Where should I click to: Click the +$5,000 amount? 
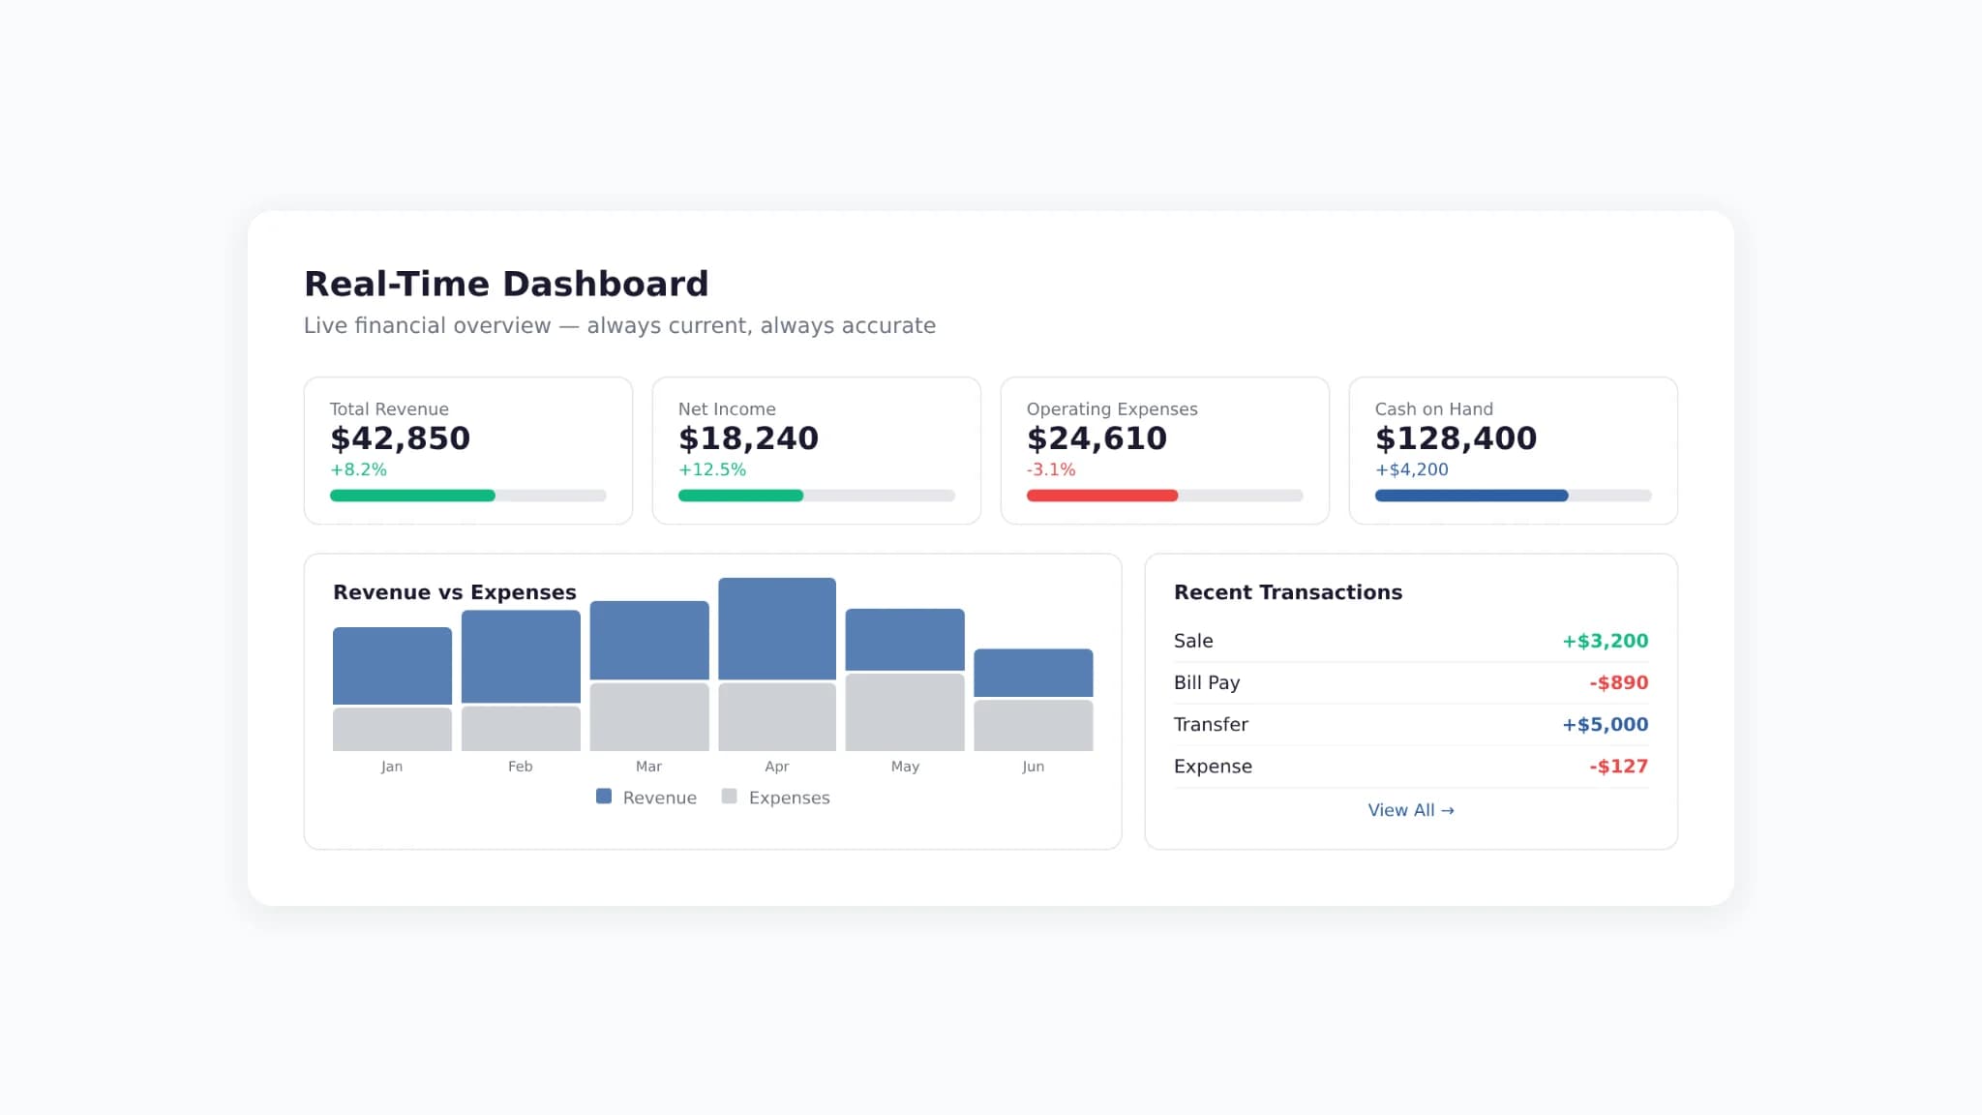click(1606, 724)
